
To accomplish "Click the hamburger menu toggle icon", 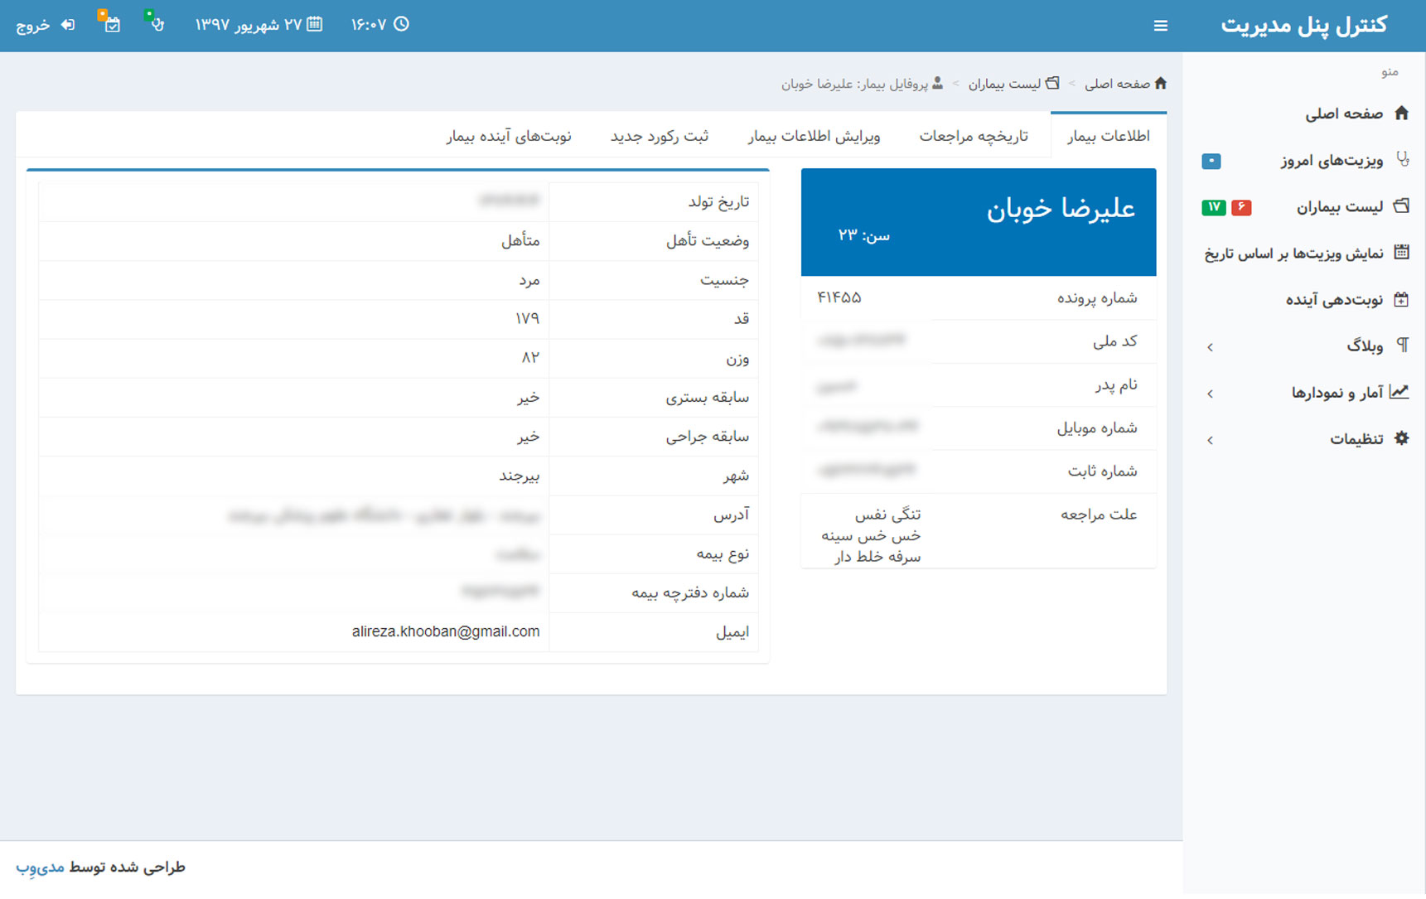I will (1160, 26).
